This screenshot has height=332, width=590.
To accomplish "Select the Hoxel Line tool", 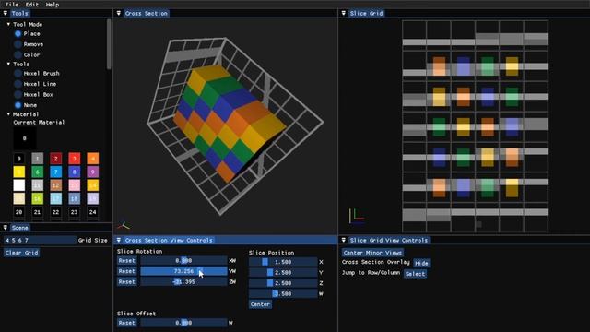I will coord(18,84).
